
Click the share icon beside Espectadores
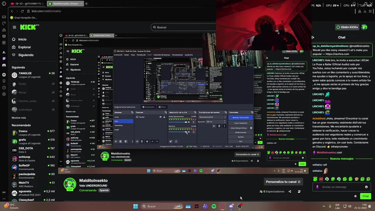coord(290,192)
